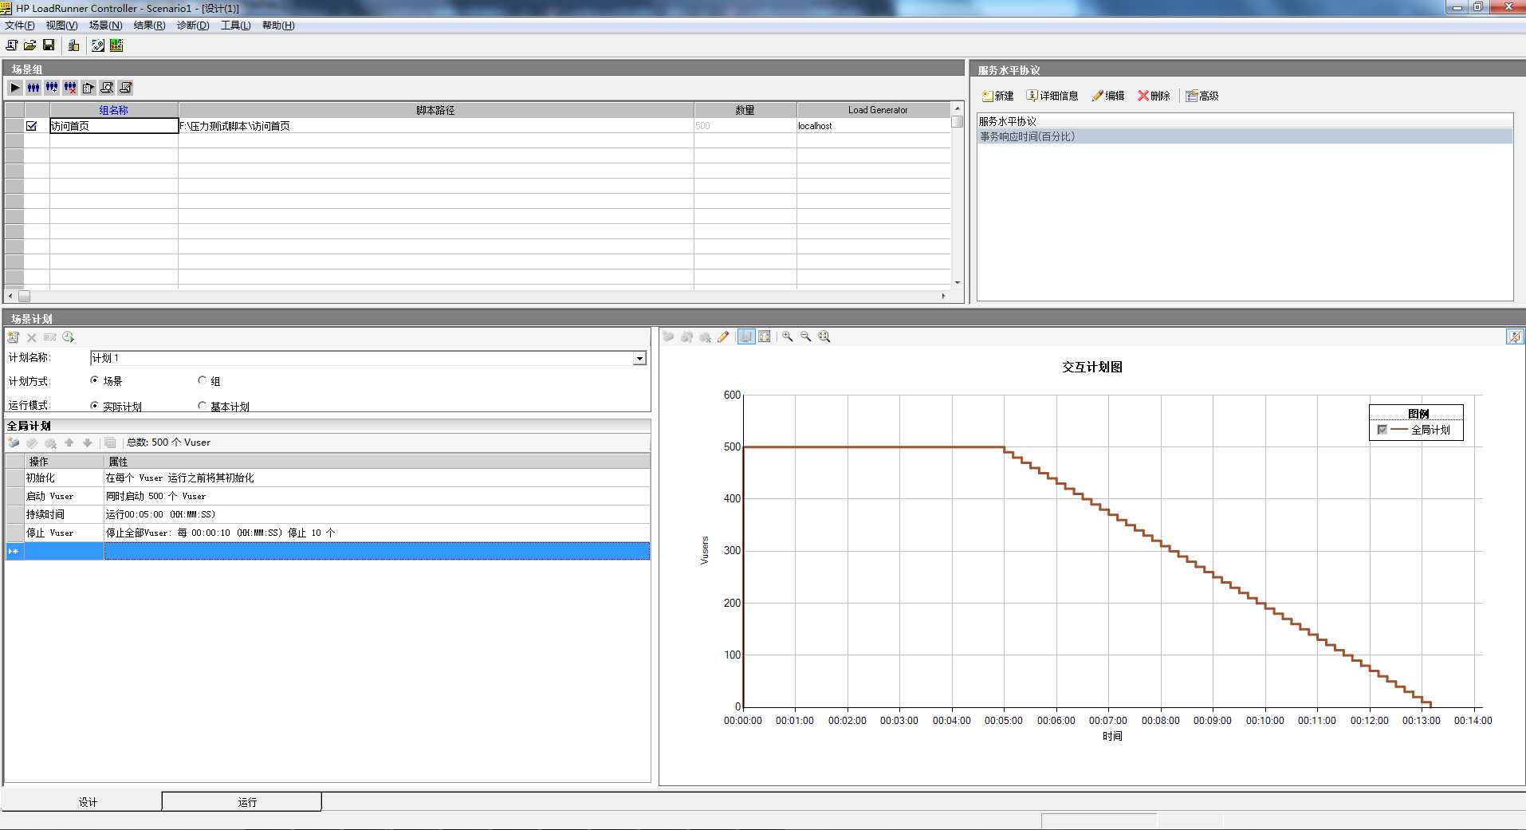
Task: Click the move action up arrow
Action: (x=69, y=443)
